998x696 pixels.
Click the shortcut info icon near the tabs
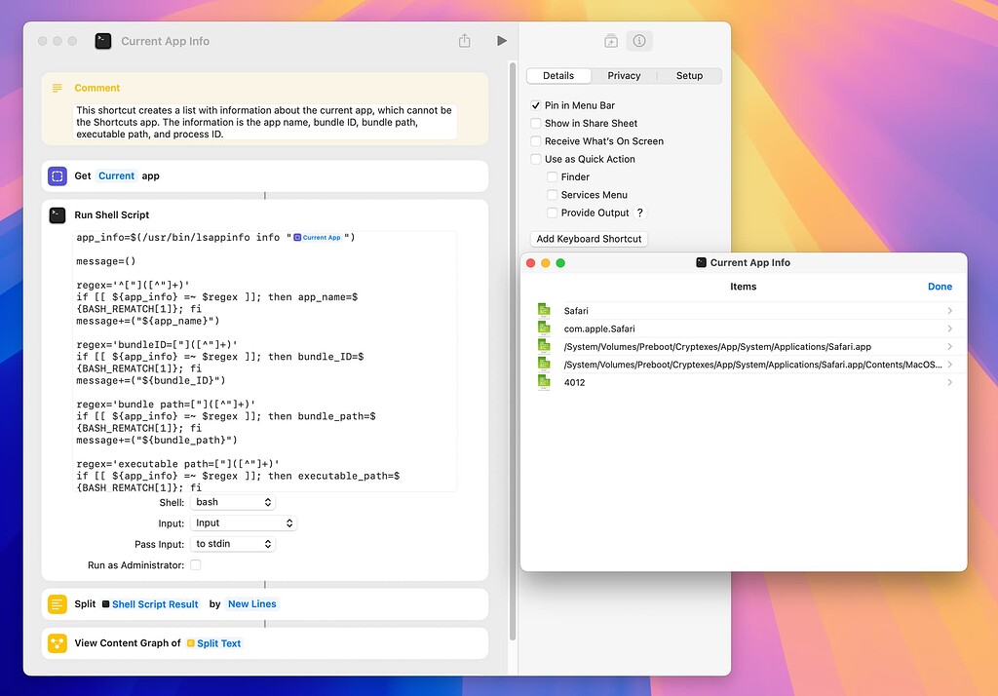point(640,40)
